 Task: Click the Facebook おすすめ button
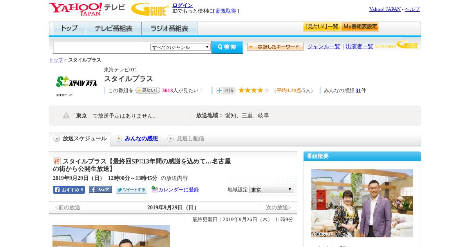[x=69, y=190]
